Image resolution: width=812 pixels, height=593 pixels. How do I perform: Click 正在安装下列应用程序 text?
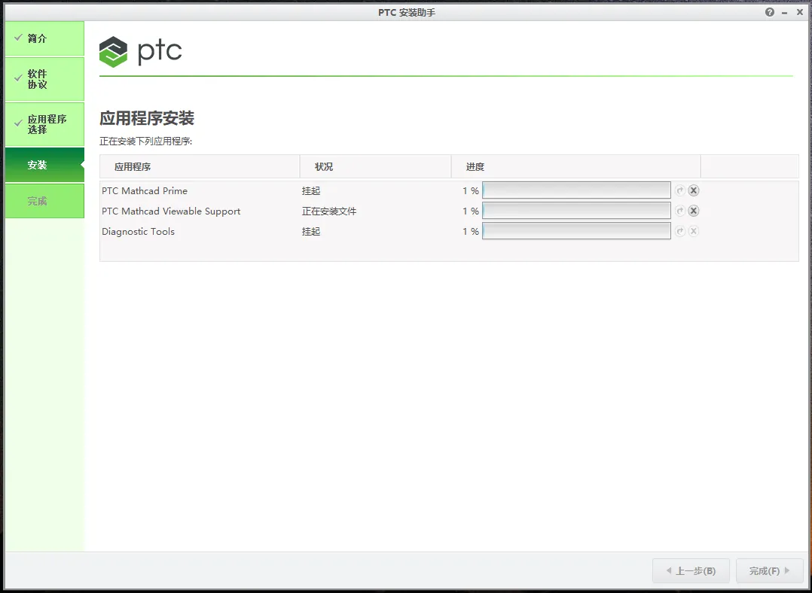tap(145, 141)
